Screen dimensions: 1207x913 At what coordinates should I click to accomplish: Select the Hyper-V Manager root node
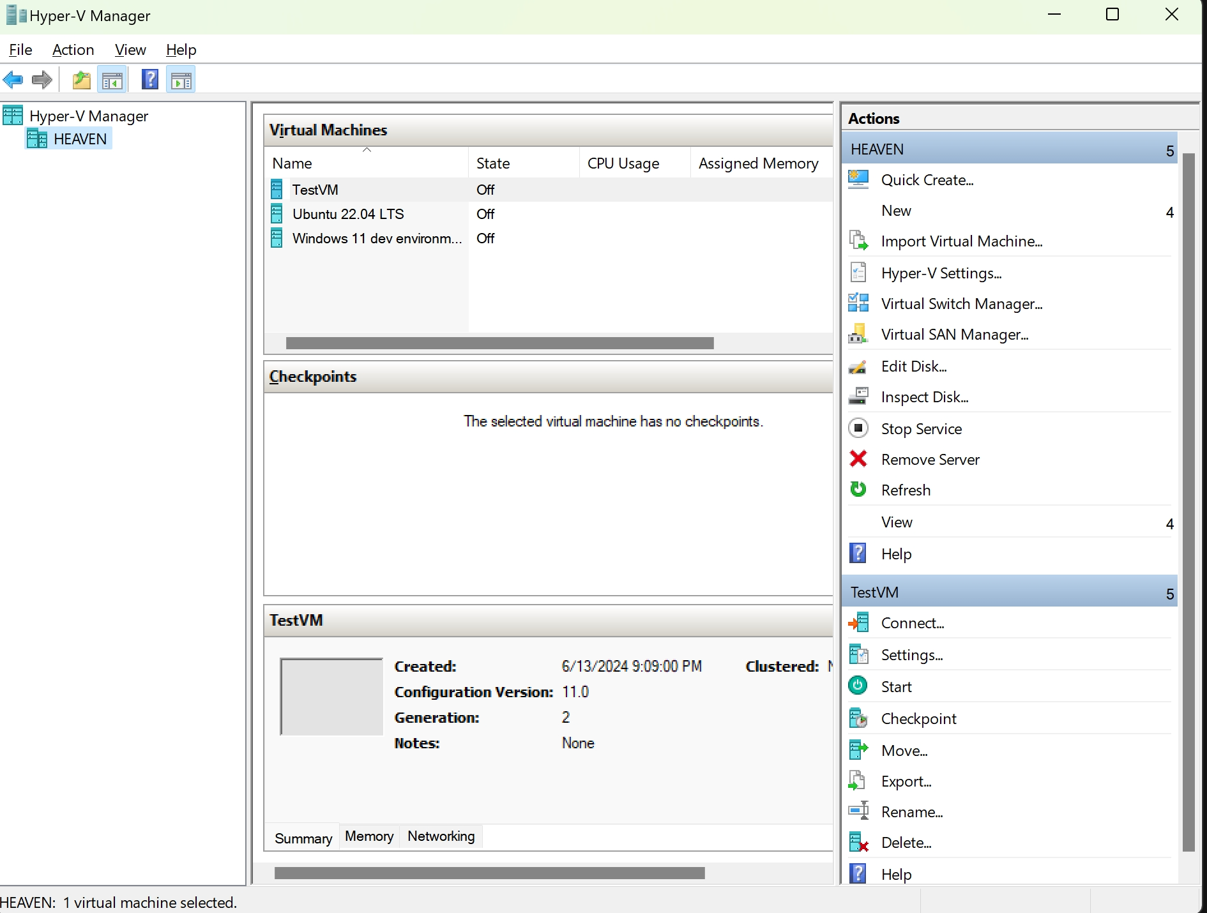77,116
